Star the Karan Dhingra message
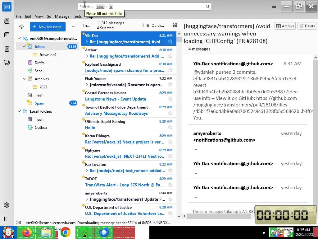The height and width of the screenshot is (239, 318). (170, 142)
